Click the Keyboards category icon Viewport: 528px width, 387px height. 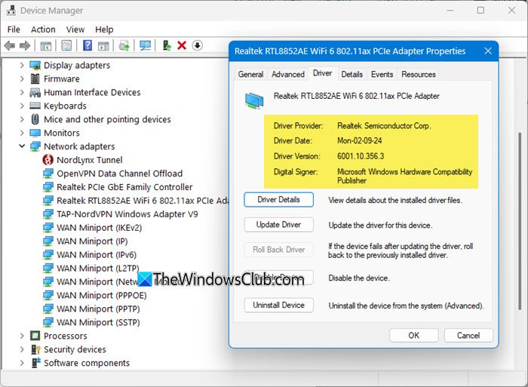(35, 106)
